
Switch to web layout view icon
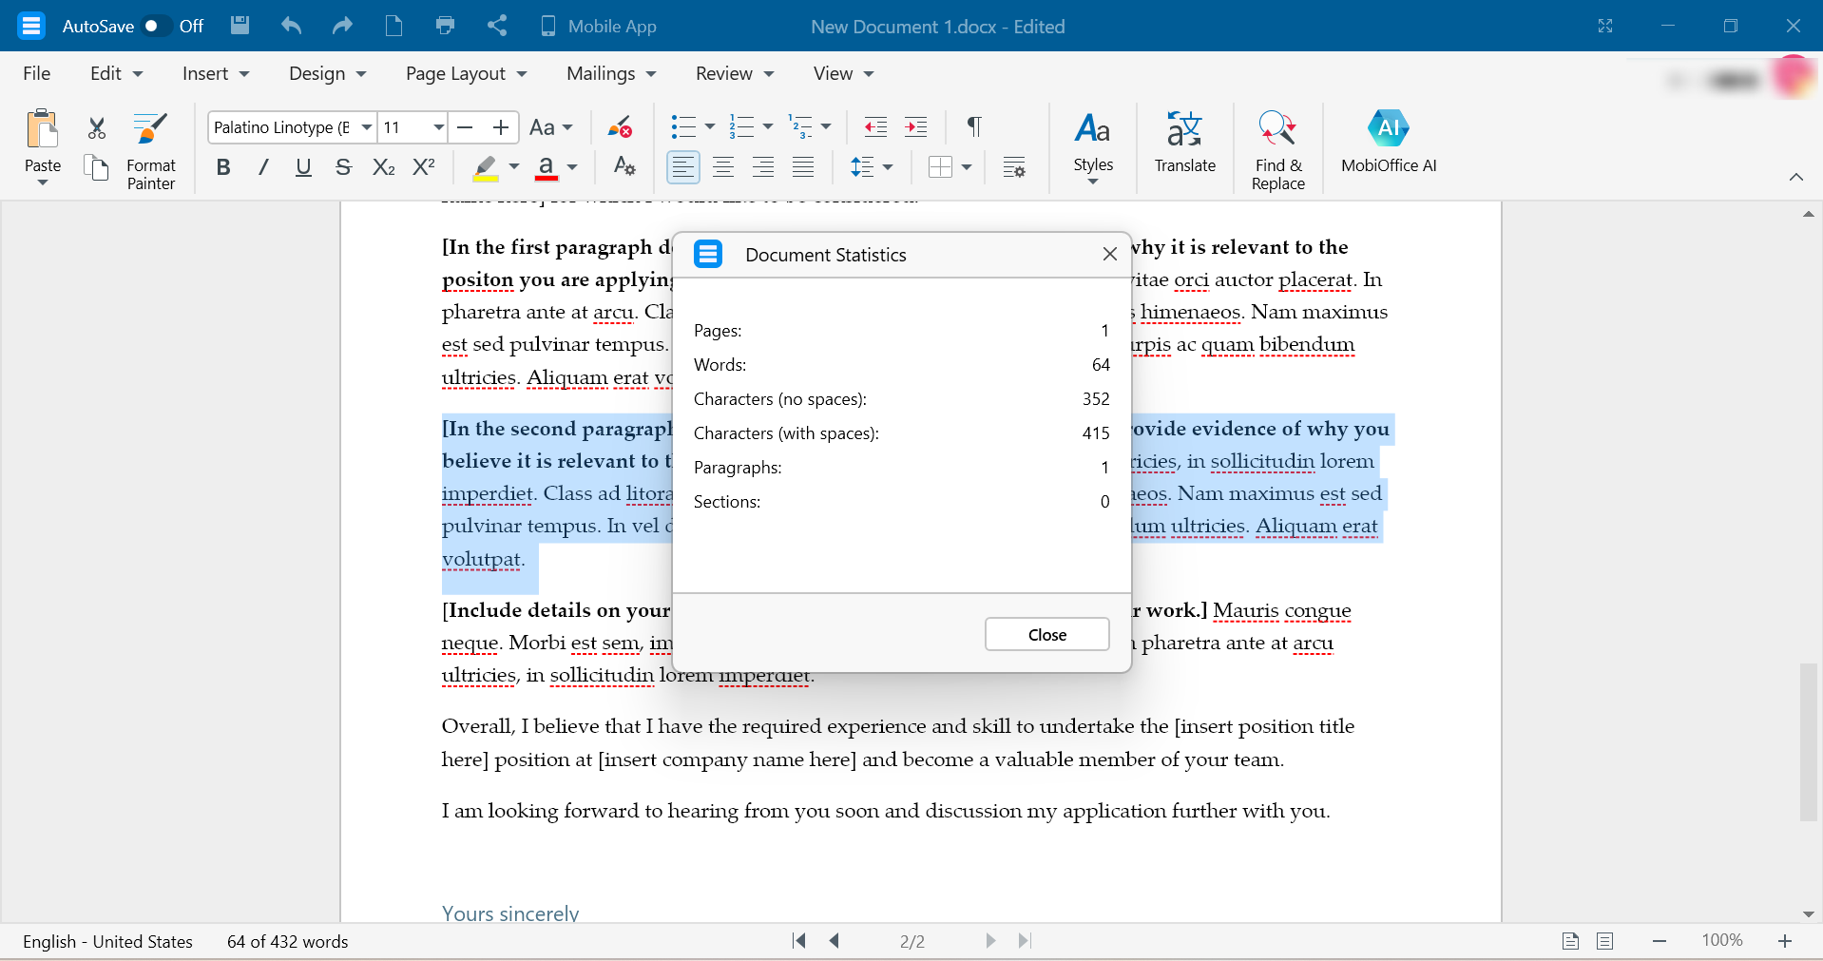pyautogui.click(x=1605, y=941)
